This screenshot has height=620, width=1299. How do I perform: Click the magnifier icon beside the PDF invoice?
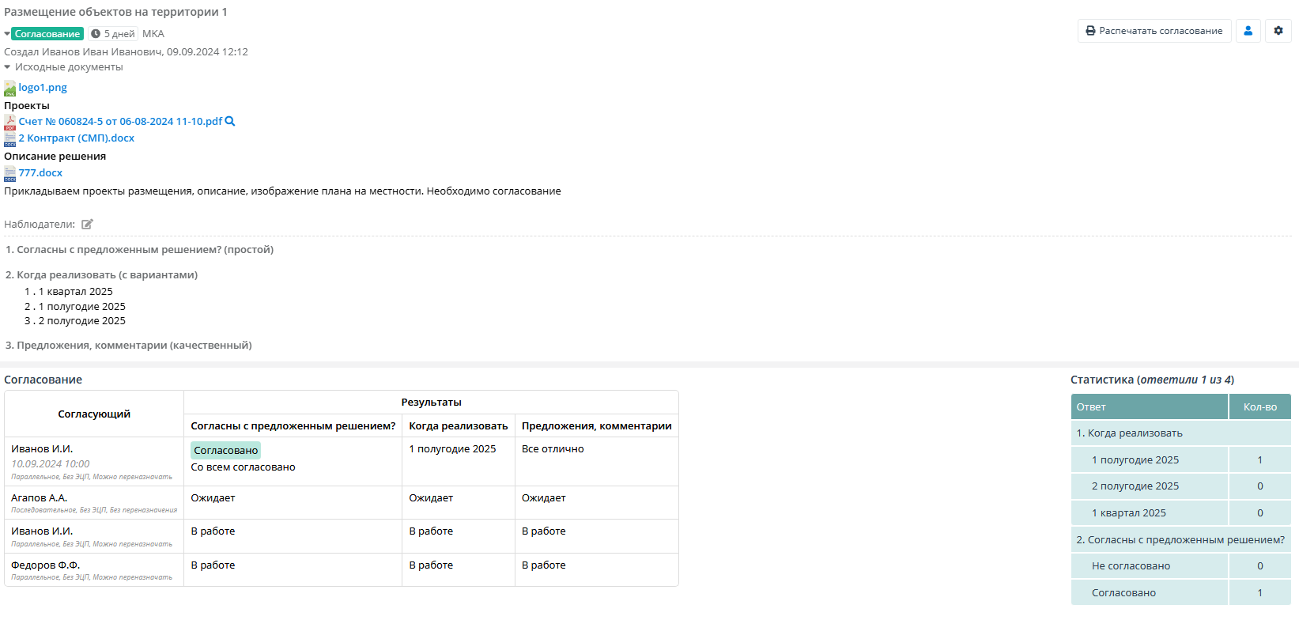tap(230, 121)
